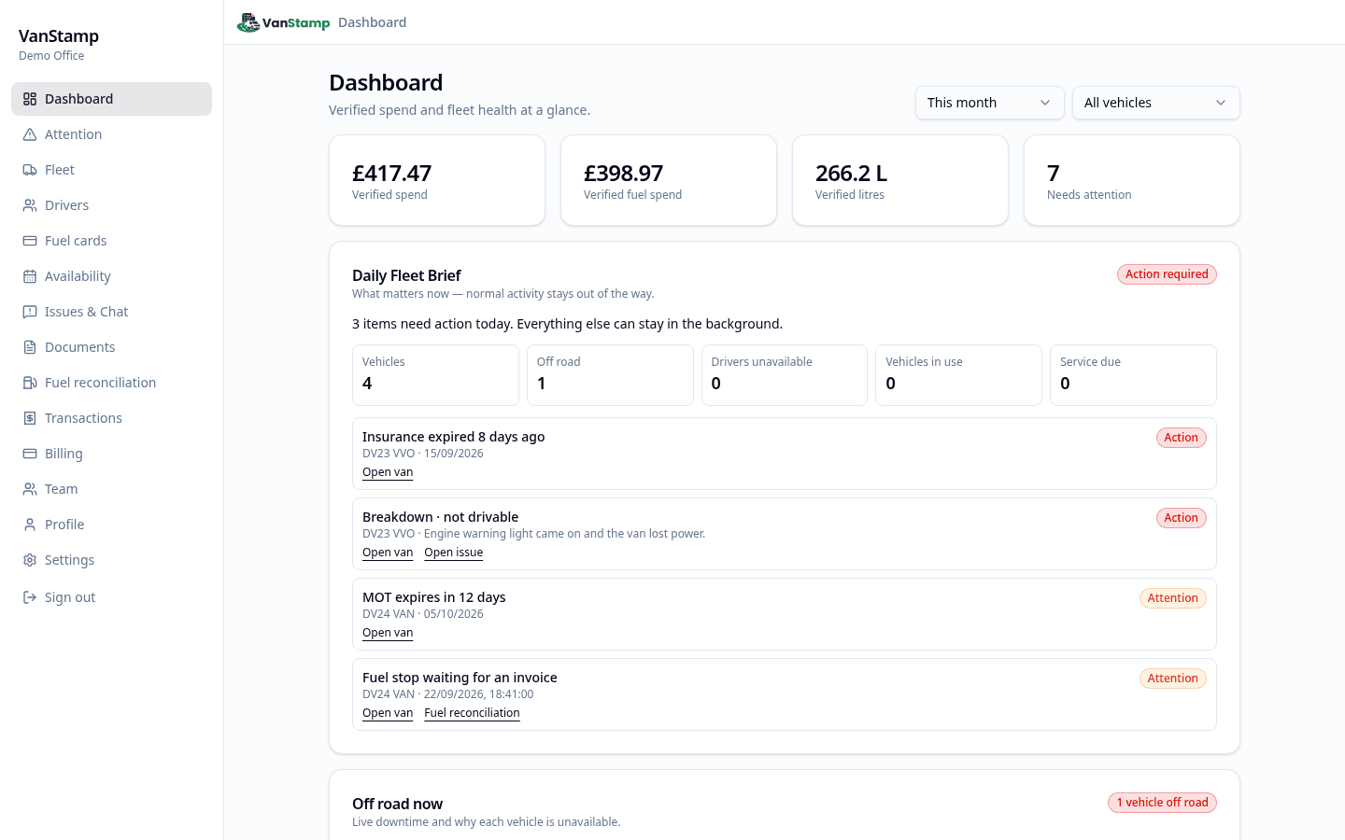
Task: Click the Fleet truck icon
Action: point(30,170)
